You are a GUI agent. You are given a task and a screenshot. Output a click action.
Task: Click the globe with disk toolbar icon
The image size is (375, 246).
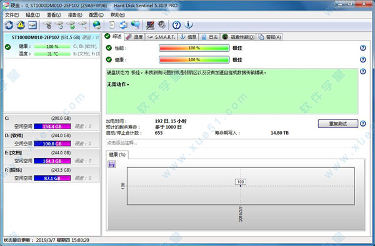pos(97,25)
